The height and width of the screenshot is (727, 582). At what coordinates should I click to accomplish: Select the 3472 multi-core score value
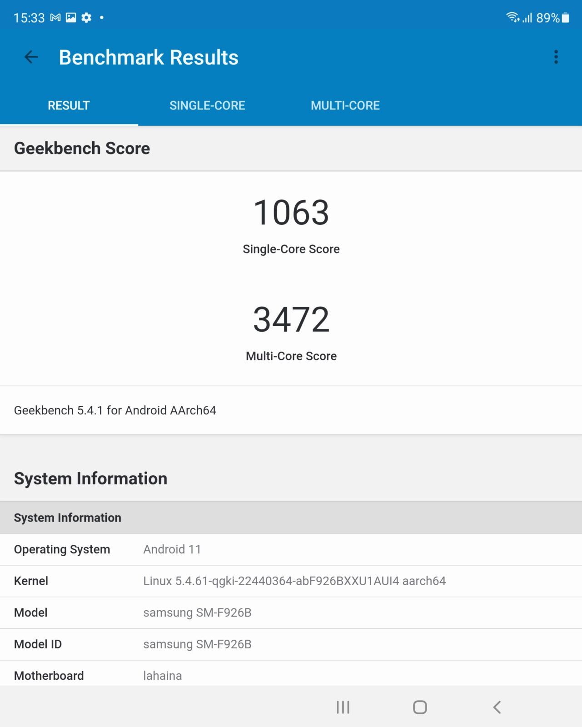[x=291, y=319]
